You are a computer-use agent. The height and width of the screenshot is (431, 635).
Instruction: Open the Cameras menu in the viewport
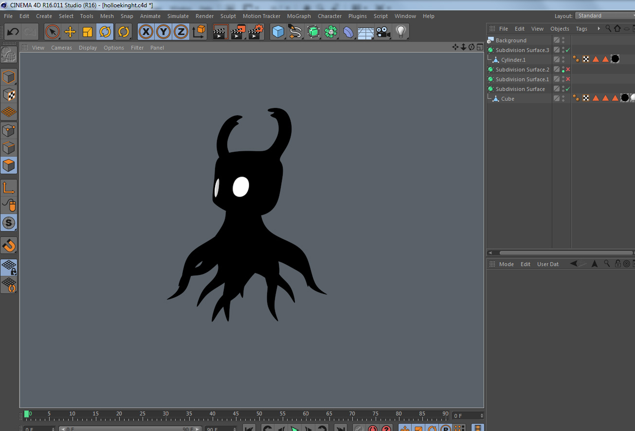(61, 47)
